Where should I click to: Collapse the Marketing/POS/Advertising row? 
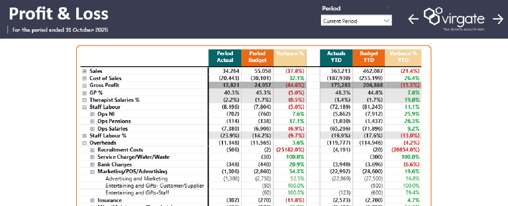tap(92, 172)
